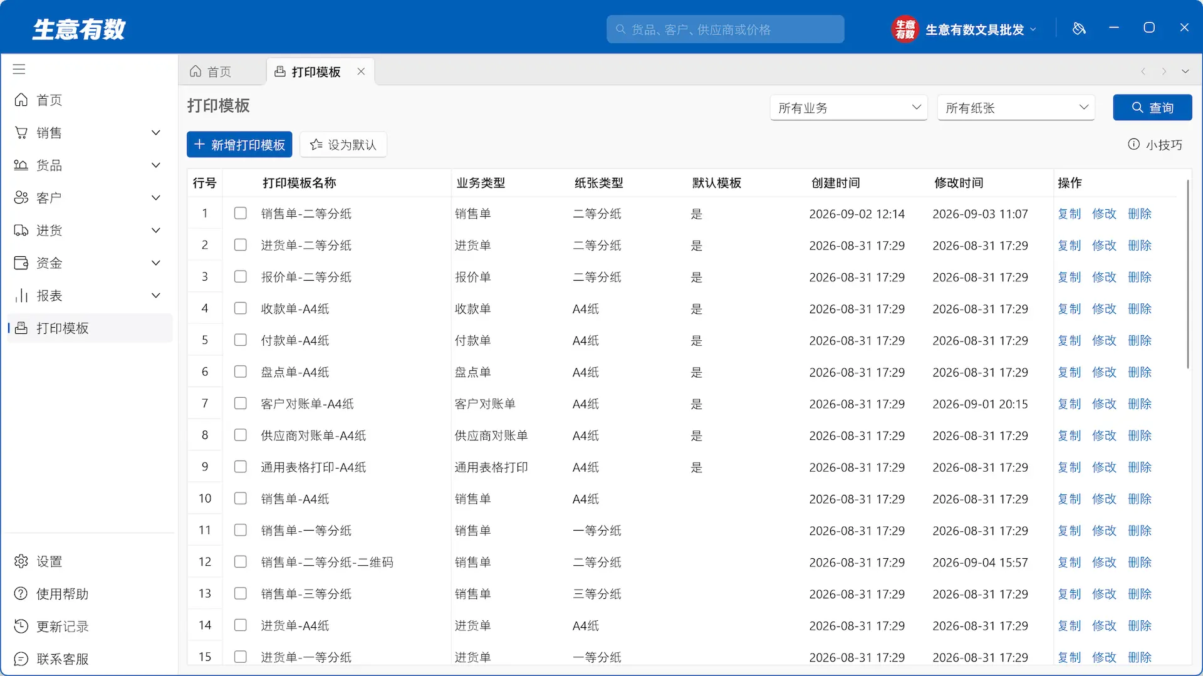Viewport: 1203px width, 676px height.
Task: Check the 付款单-A4纸 row checkbox
Action: [x=241, y=340]
